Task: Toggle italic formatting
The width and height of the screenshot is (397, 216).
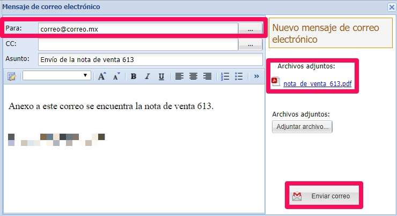Action: coord(148,76)
